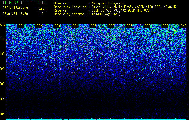
Task: Click the cyan signal level graph at bottom
Action: 96,119
